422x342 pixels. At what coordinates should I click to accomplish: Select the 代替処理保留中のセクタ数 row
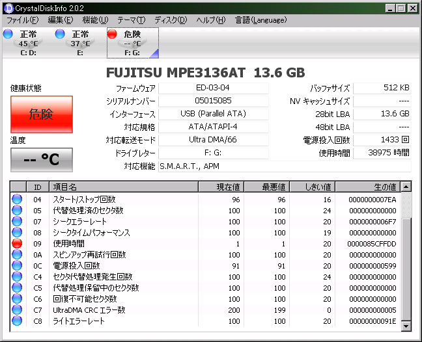point(206,288)
